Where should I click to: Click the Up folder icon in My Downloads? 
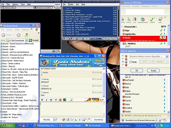tap(26, 35)
